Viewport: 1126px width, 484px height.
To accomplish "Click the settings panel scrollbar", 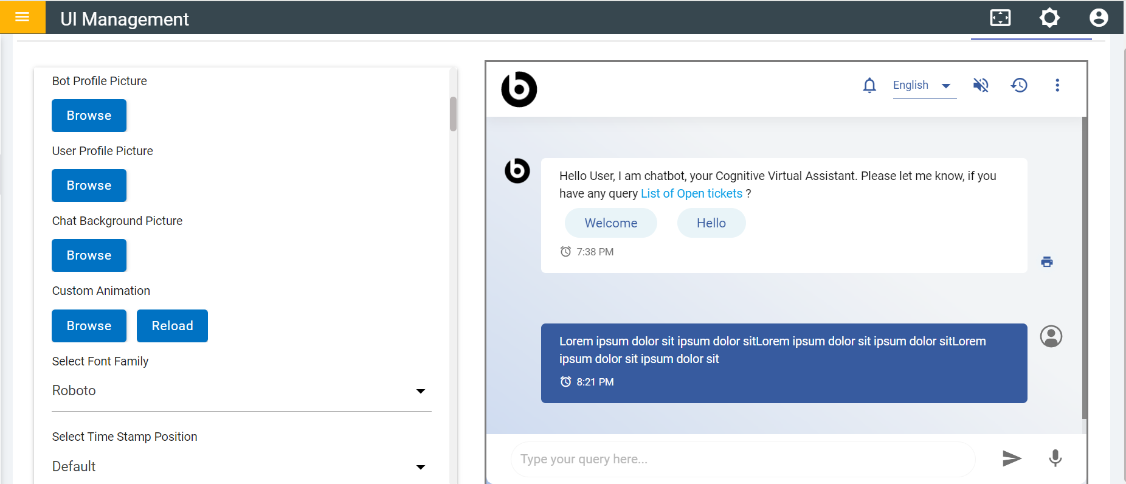I will click(x=453, y=114).
